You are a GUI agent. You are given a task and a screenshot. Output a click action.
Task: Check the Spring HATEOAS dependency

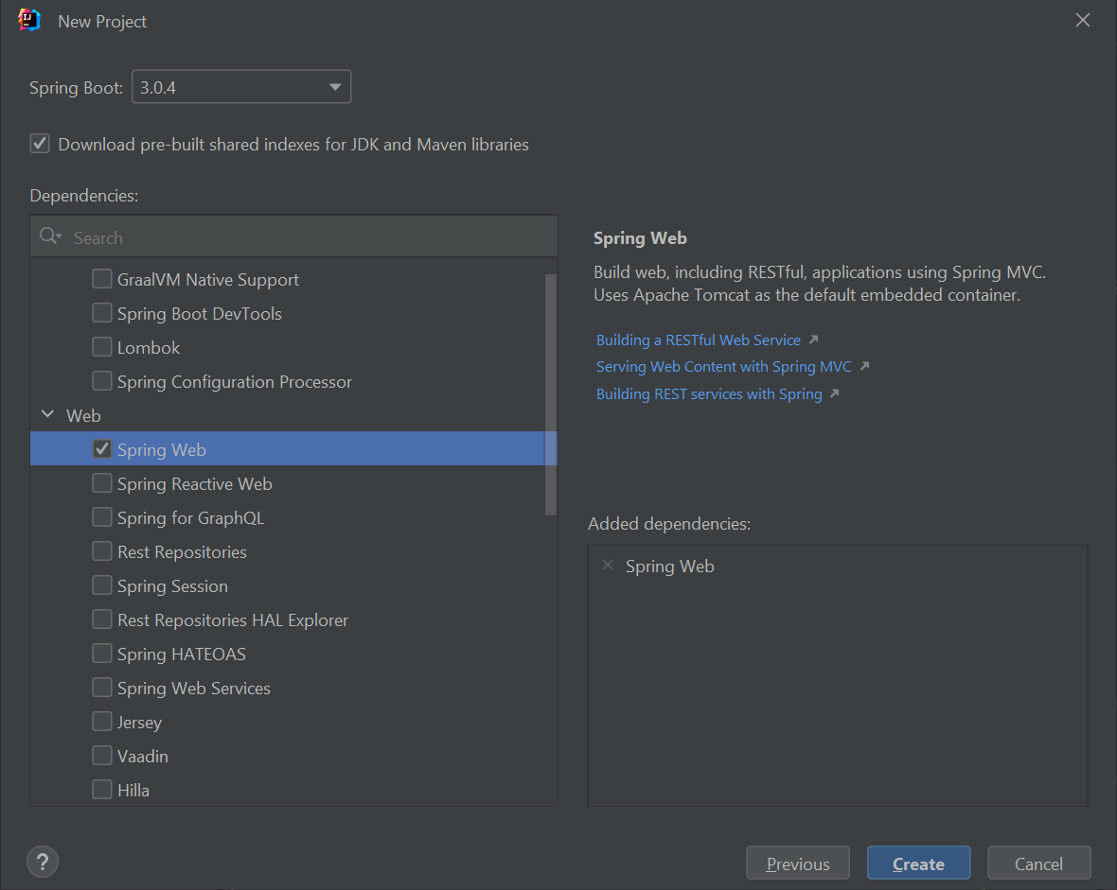point(102,653)
